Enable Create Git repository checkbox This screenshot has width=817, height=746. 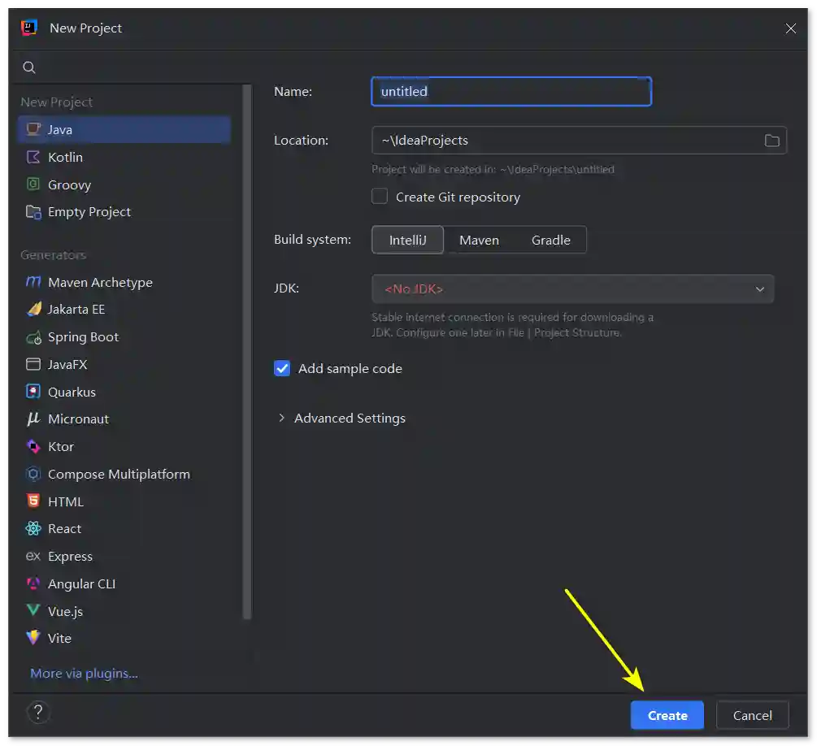point(380,197)
